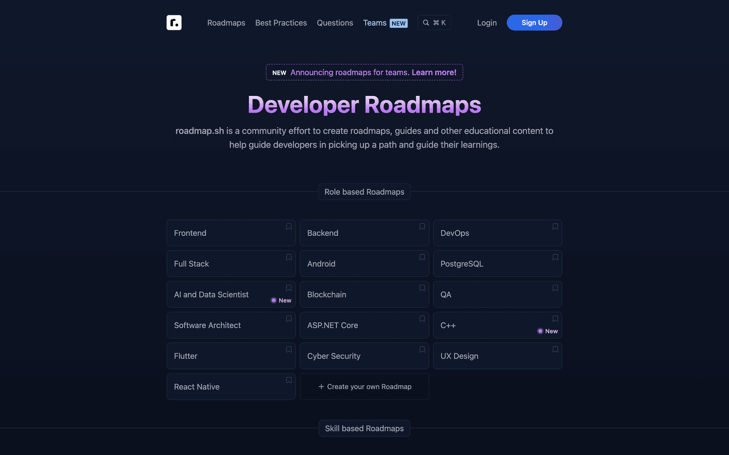Click the Skill based Roadmaps label
729x455 pixels.
coord(364,428)
